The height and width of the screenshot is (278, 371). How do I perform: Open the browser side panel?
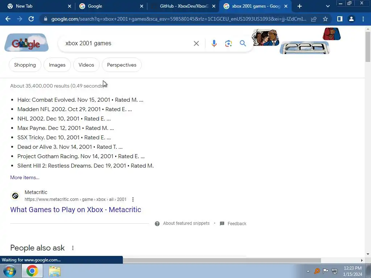[x=340, y=19]
